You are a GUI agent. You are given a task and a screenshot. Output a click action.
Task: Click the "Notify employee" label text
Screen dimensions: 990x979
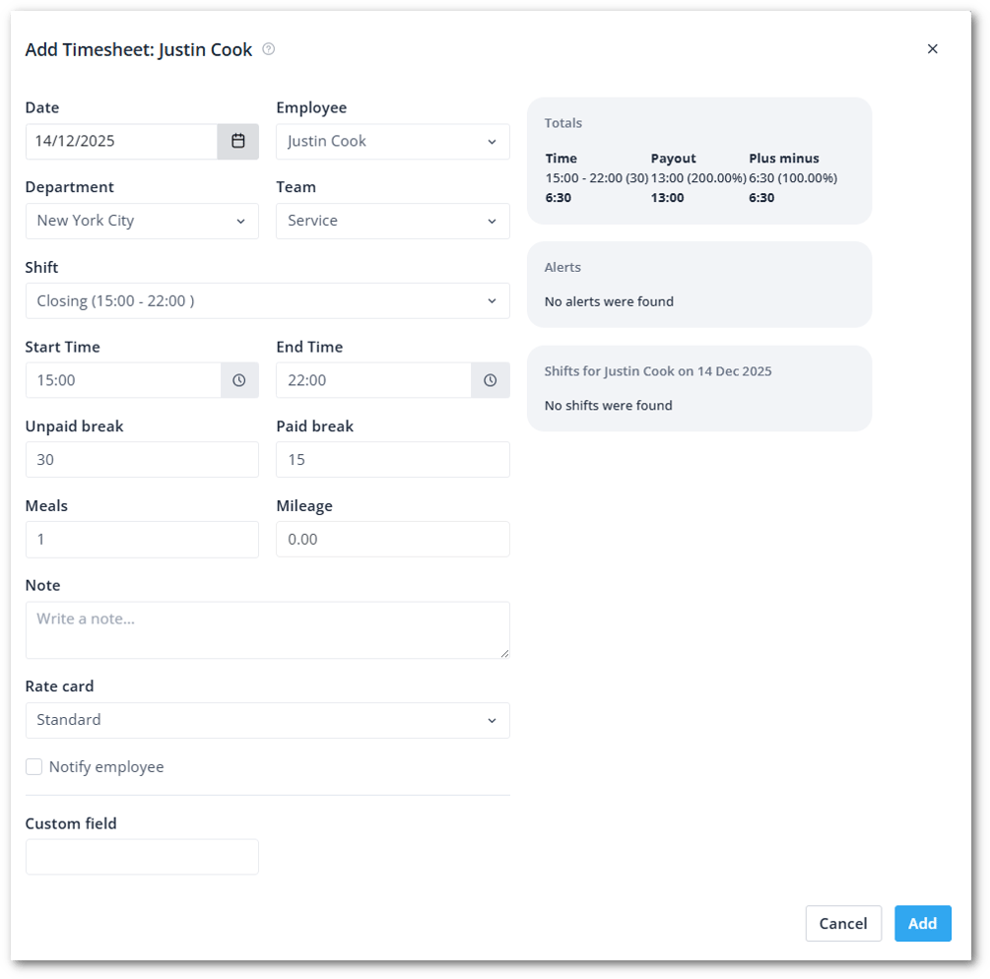pyautogui.click(x=106, y=767)
